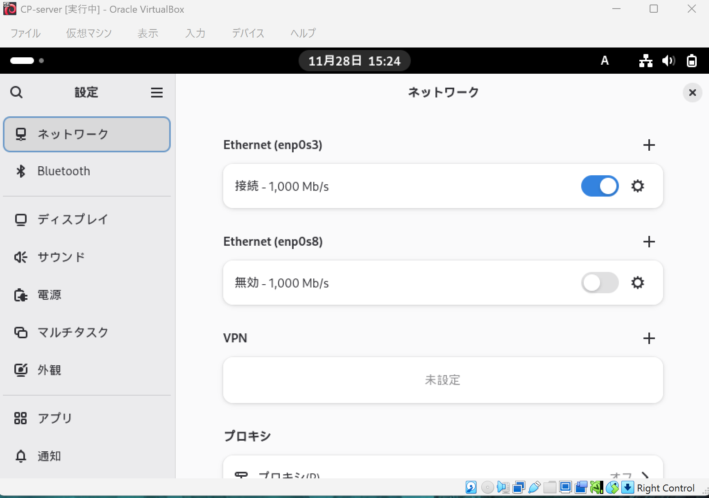Viewport: 709px width, 498px height.
Task: Open the ファイル menu
Action: coord(25,33)
